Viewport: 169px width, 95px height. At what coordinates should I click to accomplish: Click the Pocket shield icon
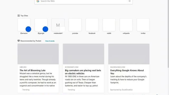click(19, 41)
